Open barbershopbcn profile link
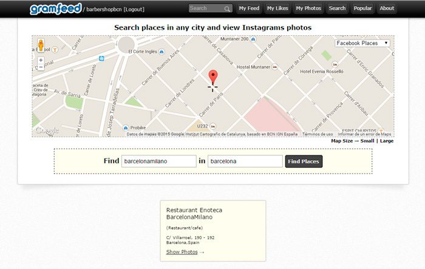This screenshot has width=425, height=269. (x=104, y=10)
